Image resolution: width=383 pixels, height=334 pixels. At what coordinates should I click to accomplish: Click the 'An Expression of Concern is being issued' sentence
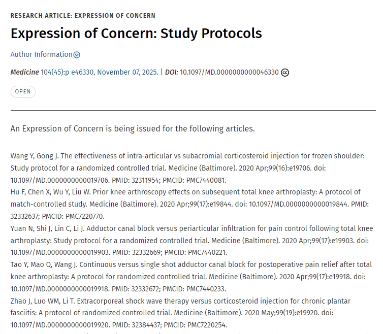pyautogui.click(x=133, y=128)
